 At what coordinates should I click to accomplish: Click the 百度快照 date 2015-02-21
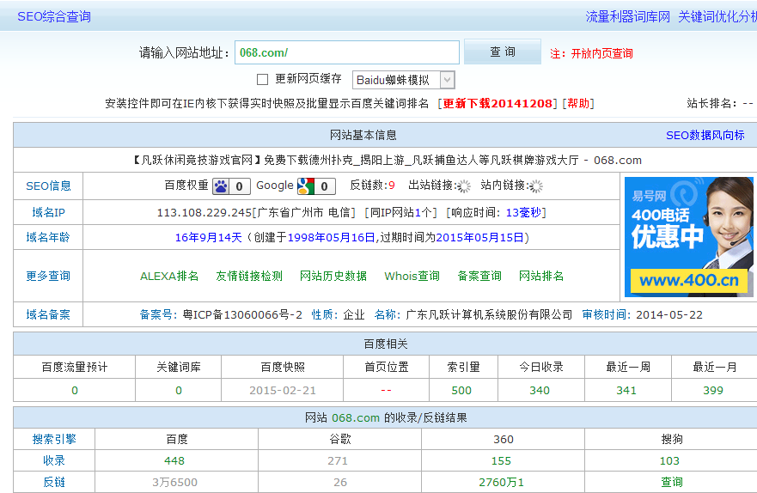pyautogui.click(x=283, y=391)
